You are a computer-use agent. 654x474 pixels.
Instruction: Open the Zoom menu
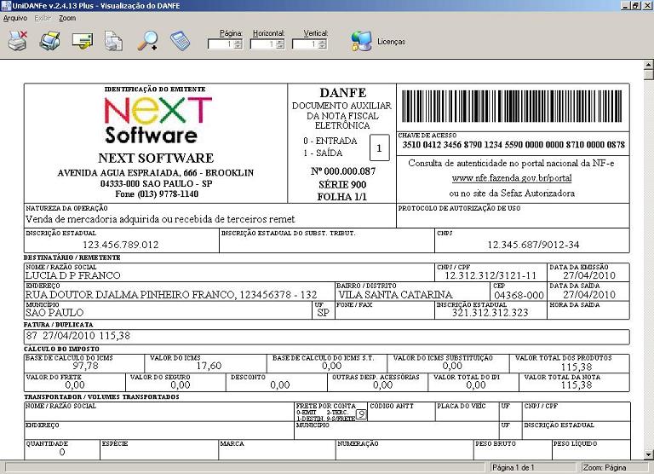[x=67, y=18]
